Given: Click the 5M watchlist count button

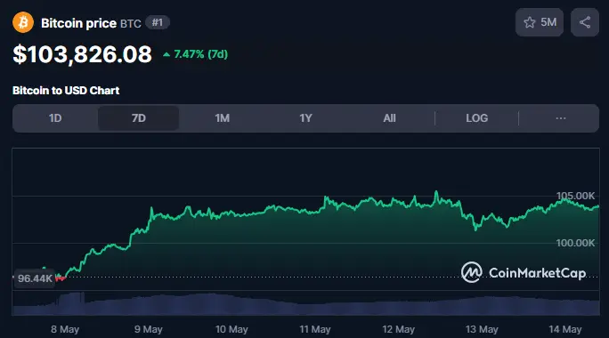Looking at the screenshot, I should 540,22.
